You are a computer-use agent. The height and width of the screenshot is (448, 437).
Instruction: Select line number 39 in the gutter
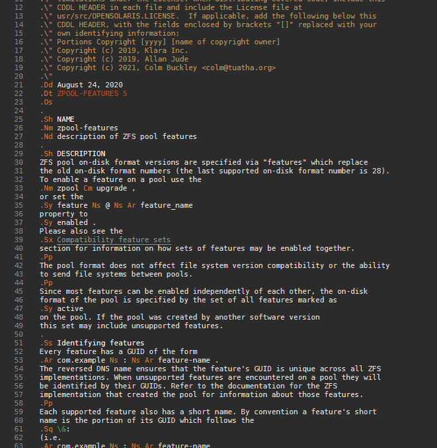click(18, 240)
